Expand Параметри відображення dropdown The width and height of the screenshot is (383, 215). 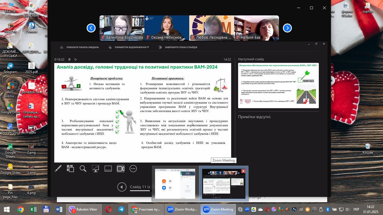[x=129, y=47]
